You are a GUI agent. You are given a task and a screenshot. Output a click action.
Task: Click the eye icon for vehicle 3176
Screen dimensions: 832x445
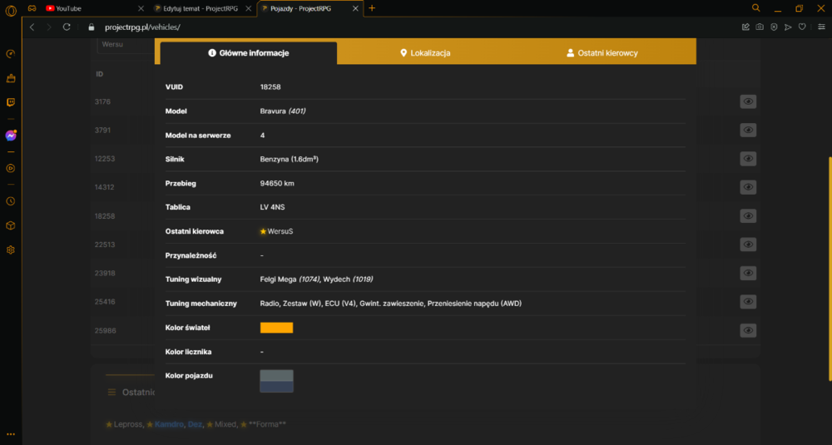tap(748, 101)
